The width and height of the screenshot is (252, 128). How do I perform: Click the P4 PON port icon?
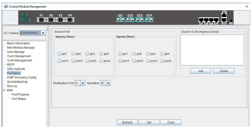coord(70,20)
